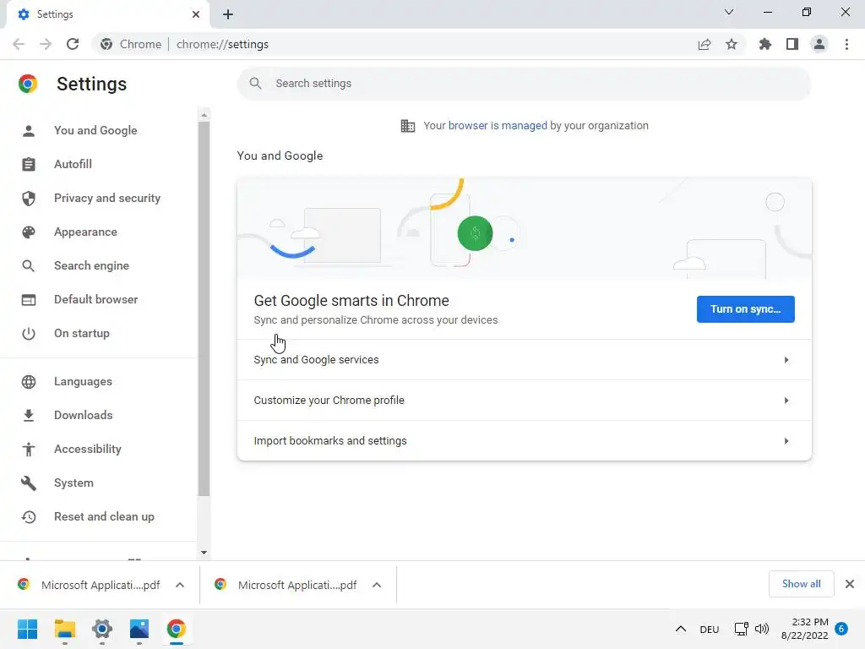Open Photos app in taskbar
865x649 pixels.
pos(139,629)
